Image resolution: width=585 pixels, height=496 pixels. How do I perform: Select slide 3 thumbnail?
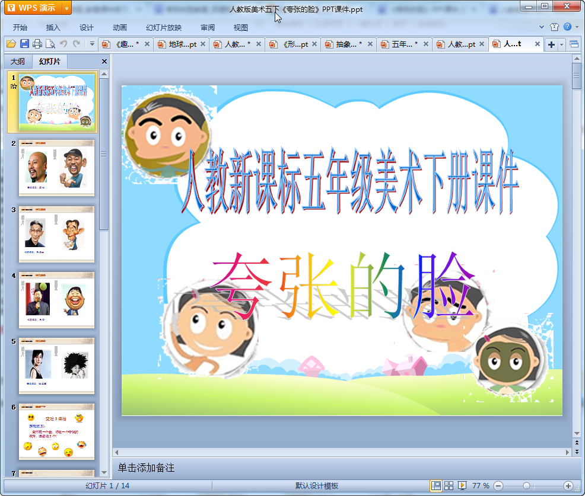pos(57,234)
